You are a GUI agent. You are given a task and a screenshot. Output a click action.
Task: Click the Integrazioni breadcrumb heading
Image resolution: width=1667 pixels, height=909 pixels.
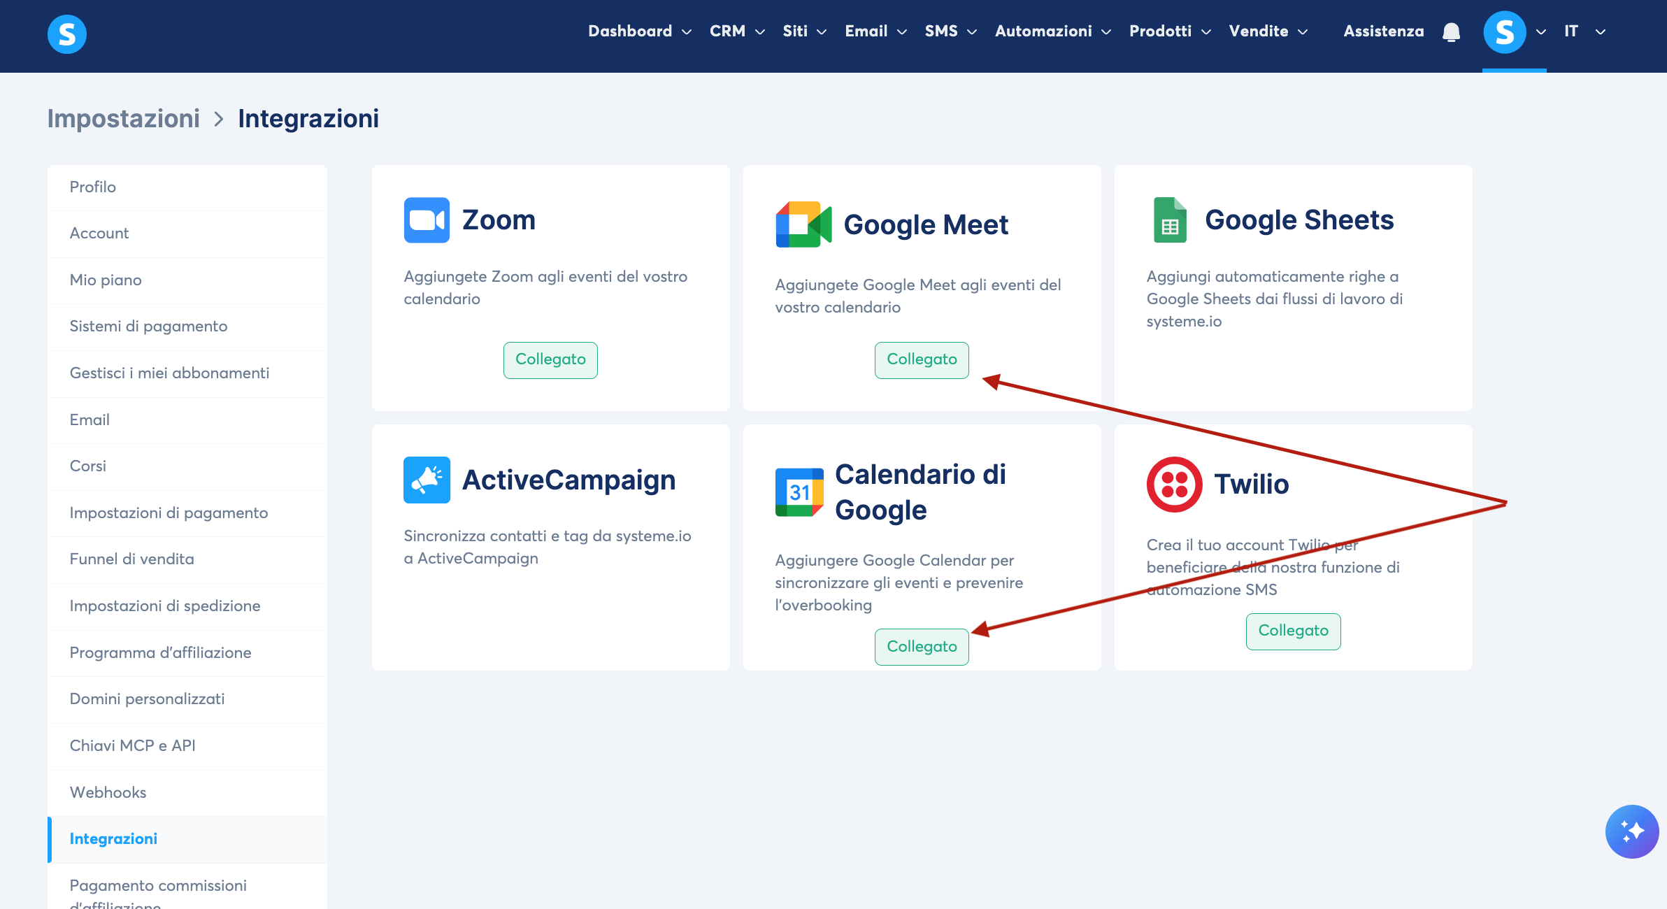coord(308,119)
